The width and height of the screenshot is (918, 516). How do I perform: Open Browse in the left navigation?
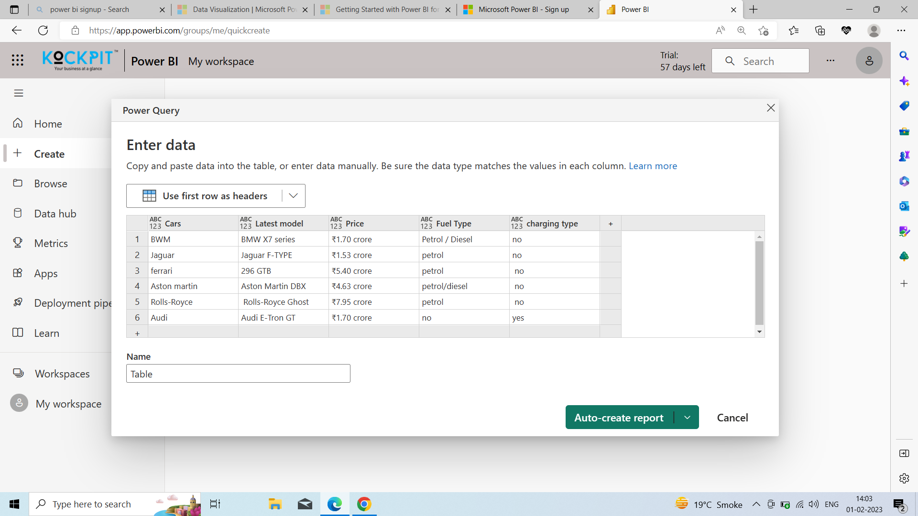51,183
